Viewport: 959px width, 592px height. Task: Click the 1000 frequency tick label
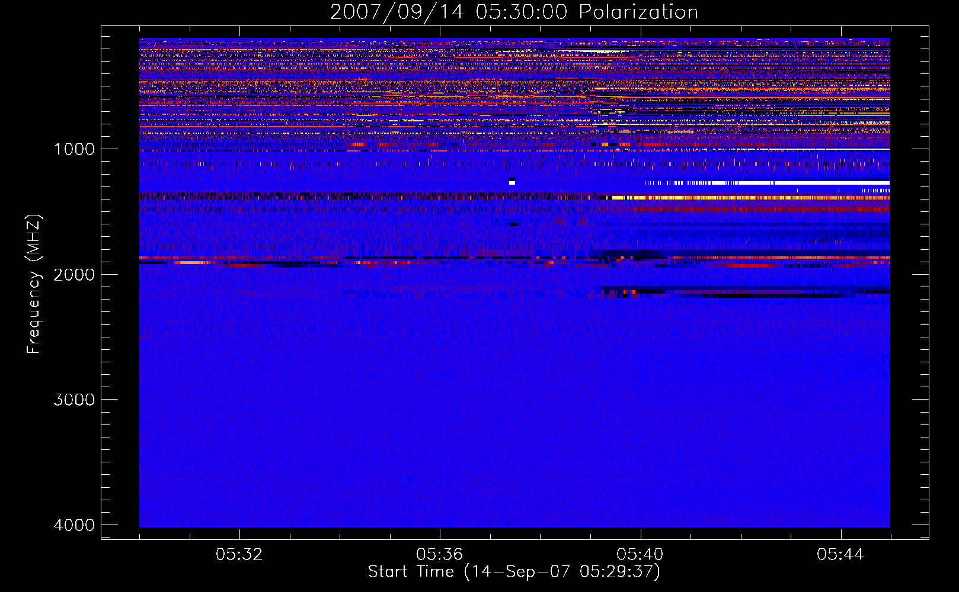[x=75, y=149]
